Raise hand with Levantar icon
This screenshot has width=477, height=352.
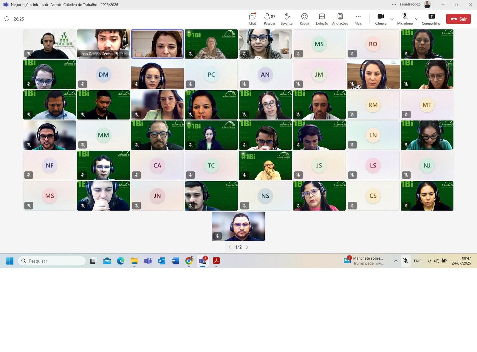coord(287,19)
